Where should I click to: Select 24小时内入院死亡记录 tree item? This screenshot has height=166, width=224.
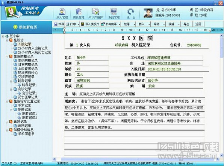click(34, 52)
